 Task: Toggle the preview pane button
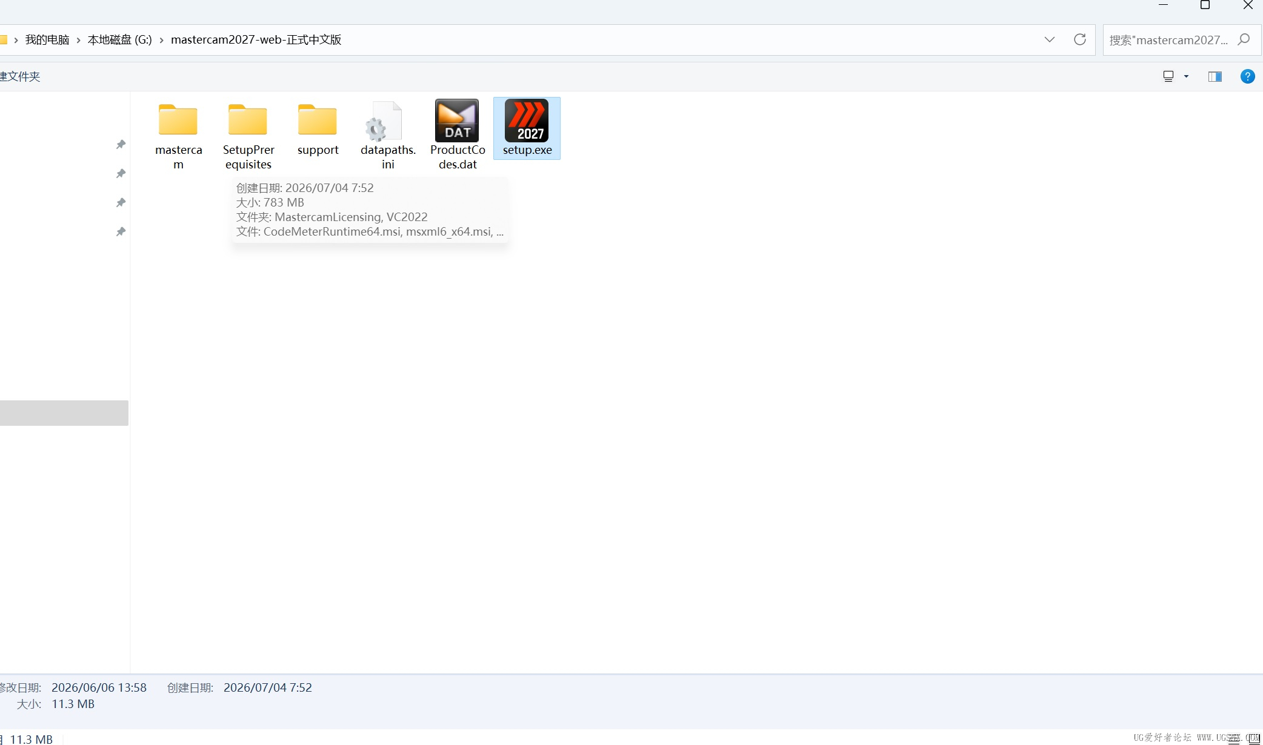coord(1215,76)
